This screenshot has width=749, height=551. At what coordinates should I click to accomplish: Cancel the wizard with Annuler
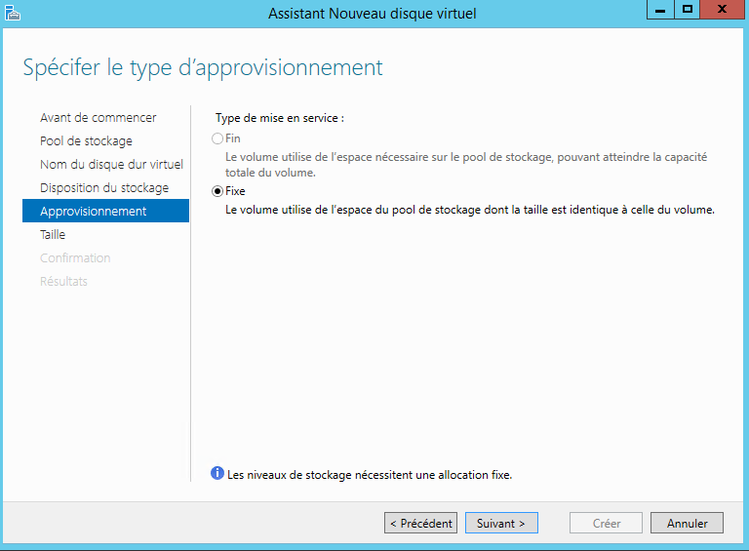tap(687, 524)
